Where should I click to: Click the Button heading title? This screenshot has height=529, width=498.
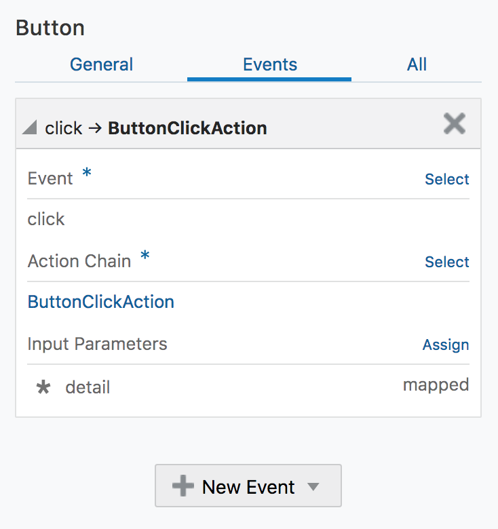(x=50, y=28)
